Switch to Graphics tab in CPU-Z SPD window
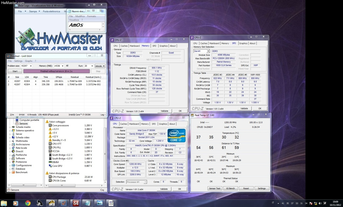The image size is (343, 207). 243,43
